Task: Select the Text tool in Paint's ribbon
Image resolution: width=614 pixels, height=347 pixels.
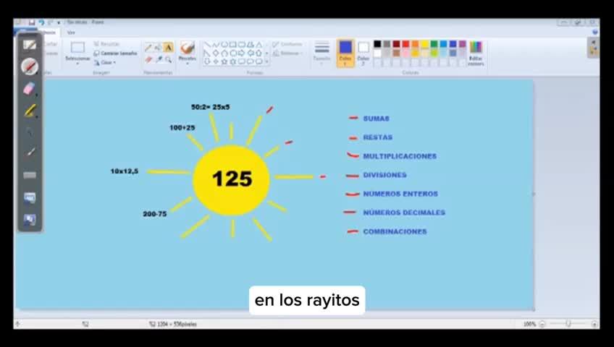Action: [168, 48]
